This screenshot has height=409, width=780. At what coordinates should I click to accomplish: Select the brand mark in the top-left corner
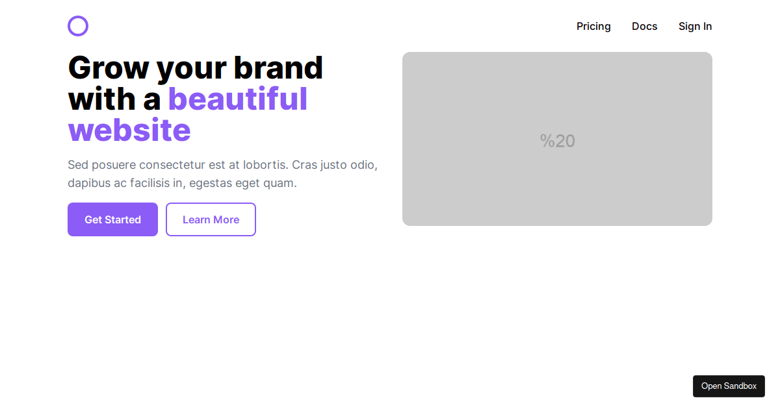point(78,26)
